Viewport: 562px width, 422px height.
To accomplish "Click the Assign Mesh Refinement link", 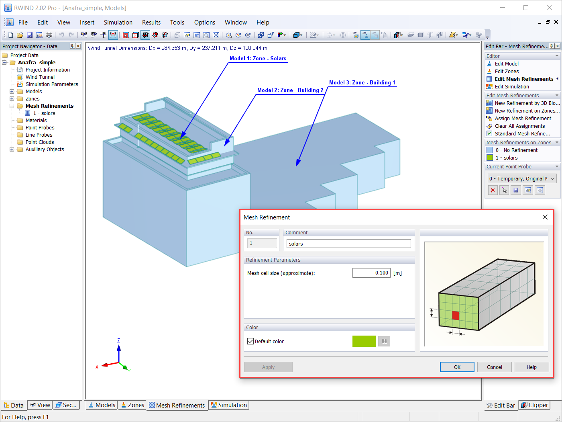I will click(x=523, y=119).
